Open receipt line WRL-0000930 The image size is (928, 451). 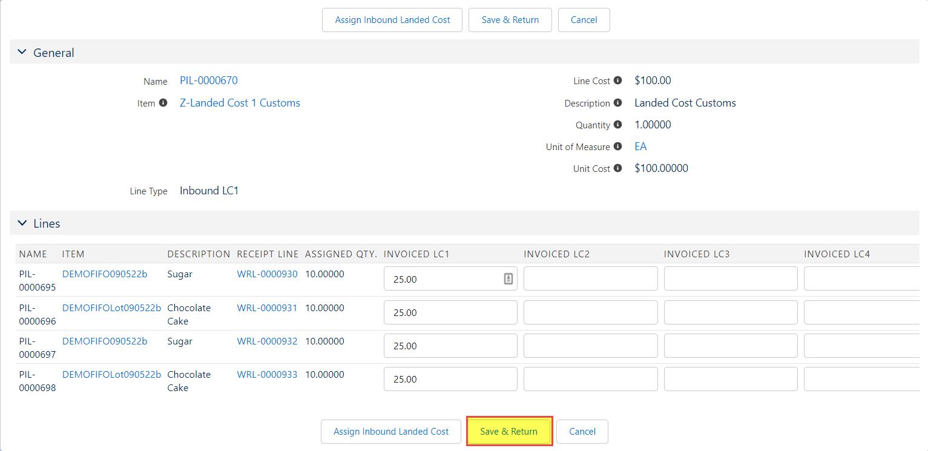[267, 274]
